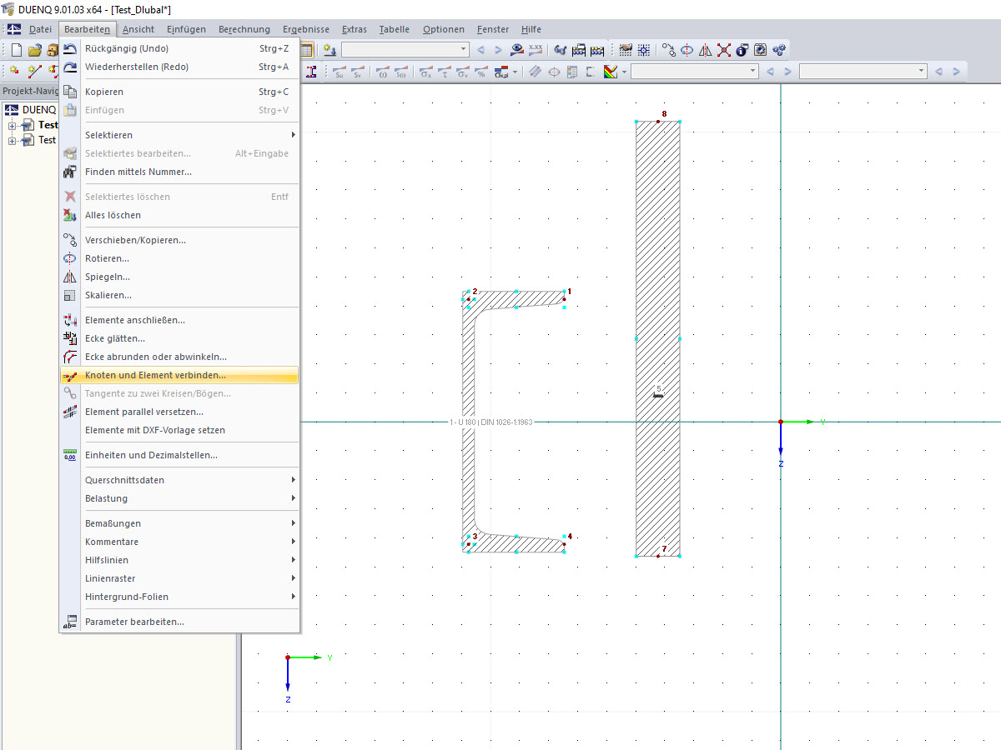
Task: Toggle the X.XX numbering display icon
Action: coord(536,50)
